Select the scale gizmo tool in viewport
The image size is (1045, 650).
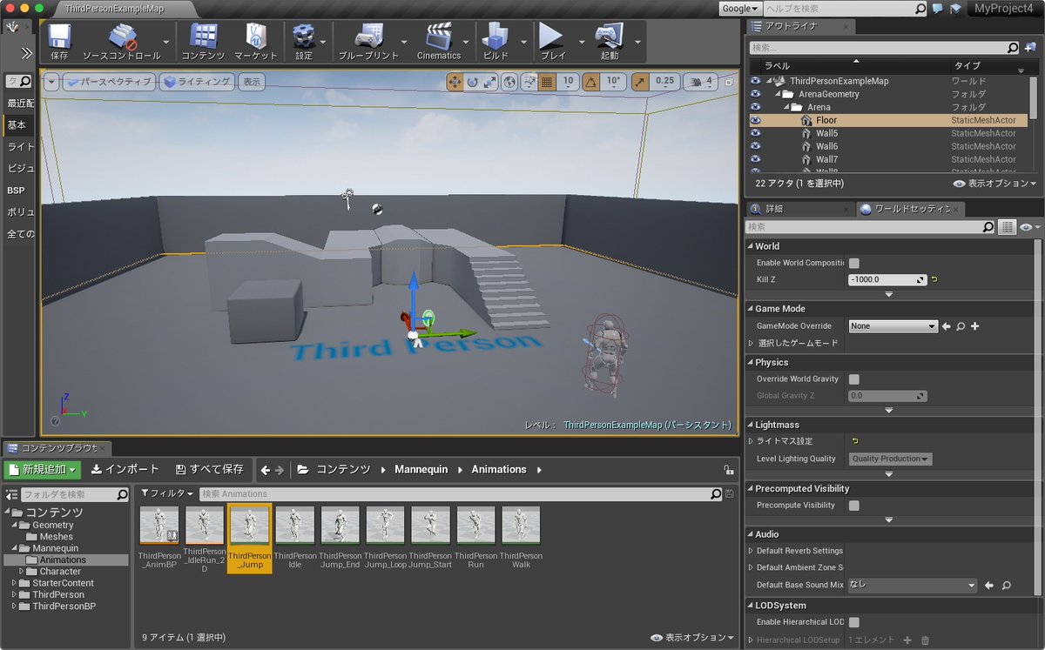pos(489,82)
